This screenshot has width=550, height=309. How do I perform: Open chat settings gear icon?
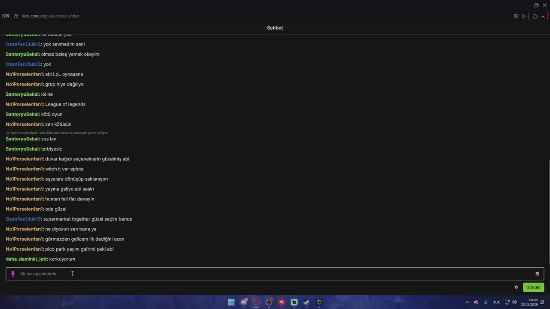516,287
